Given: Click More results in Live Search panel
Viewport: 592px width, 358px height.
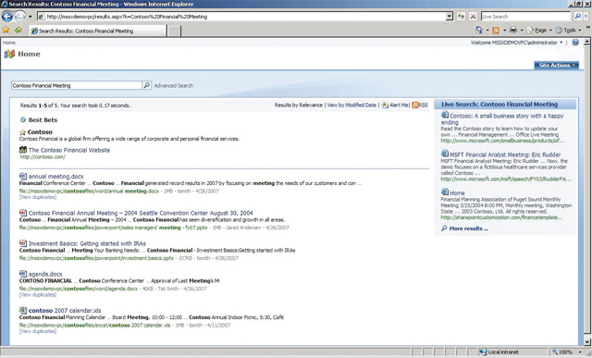Looking at the screenshot, I should [x=468, y=228].
